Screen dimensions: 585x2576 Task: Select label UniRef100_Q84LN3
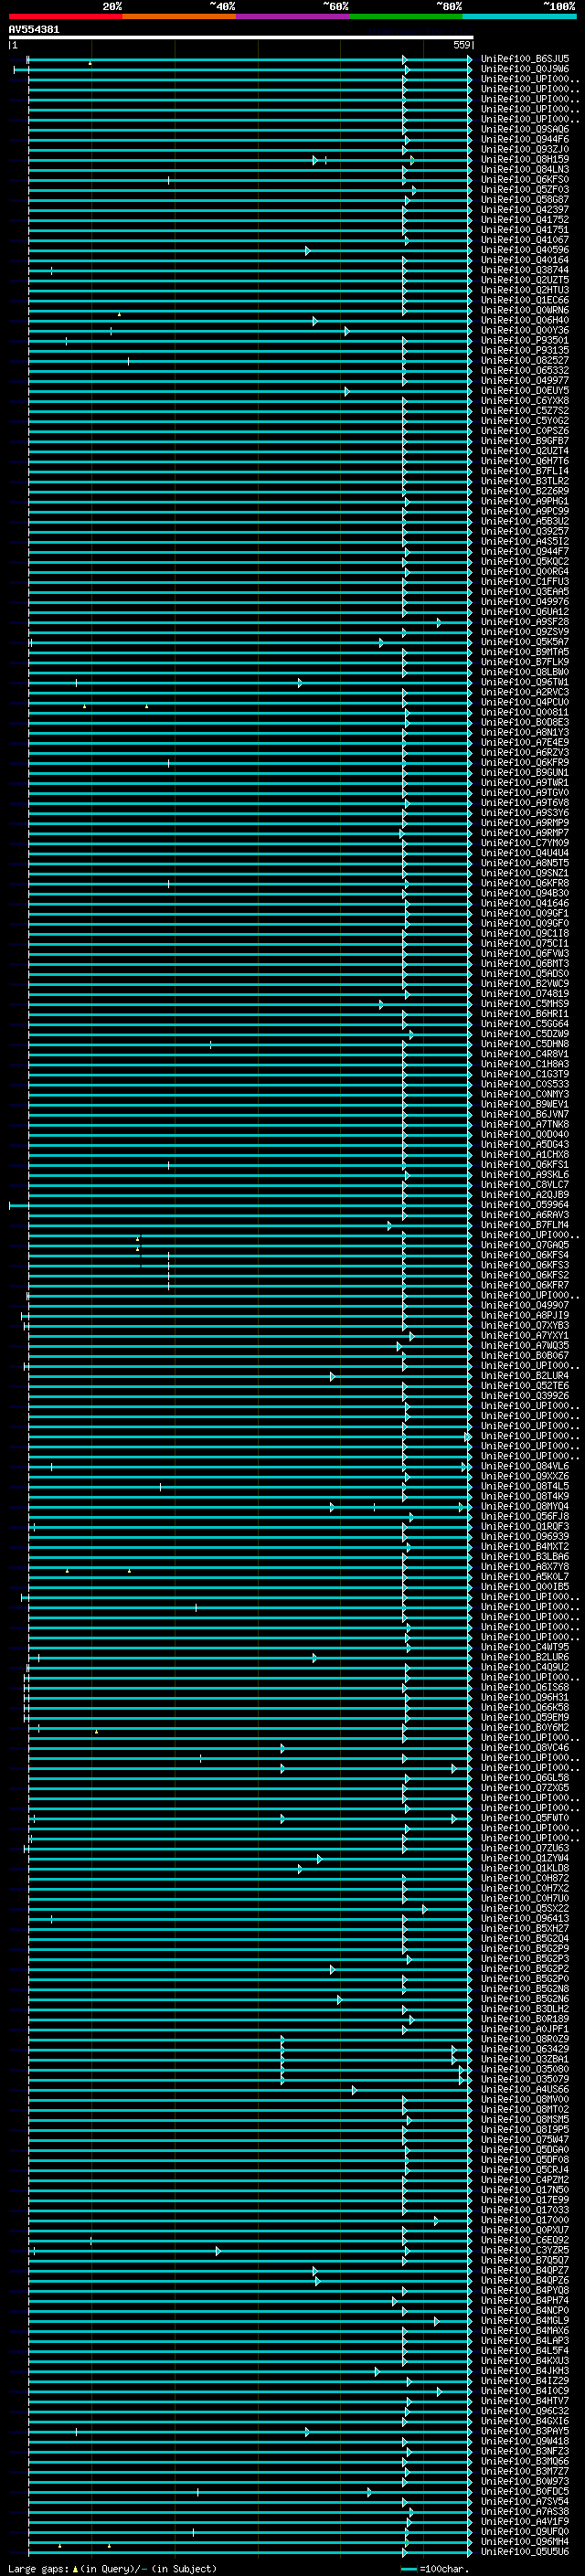[525, 169]
